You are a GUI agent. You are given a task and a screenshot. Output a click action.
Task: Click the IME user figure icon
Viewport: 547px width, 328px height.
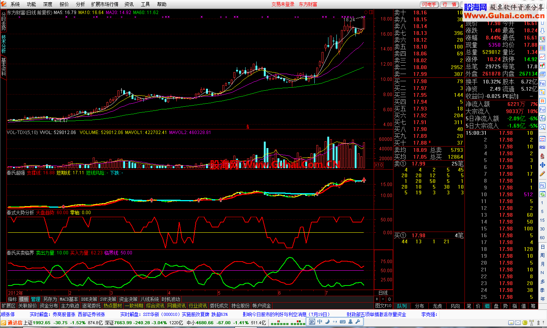point(350,322)
